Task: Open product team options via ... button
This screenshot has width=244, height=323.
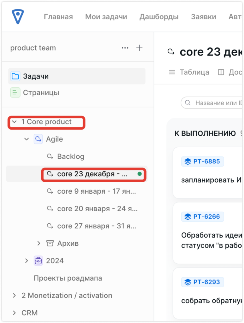Action: click(x=125, y=48)
